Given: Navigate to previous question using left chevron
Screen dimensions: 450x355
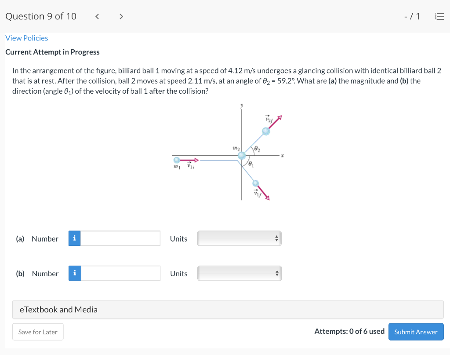Looking at the screenshot, I should (x=97, y=16).
